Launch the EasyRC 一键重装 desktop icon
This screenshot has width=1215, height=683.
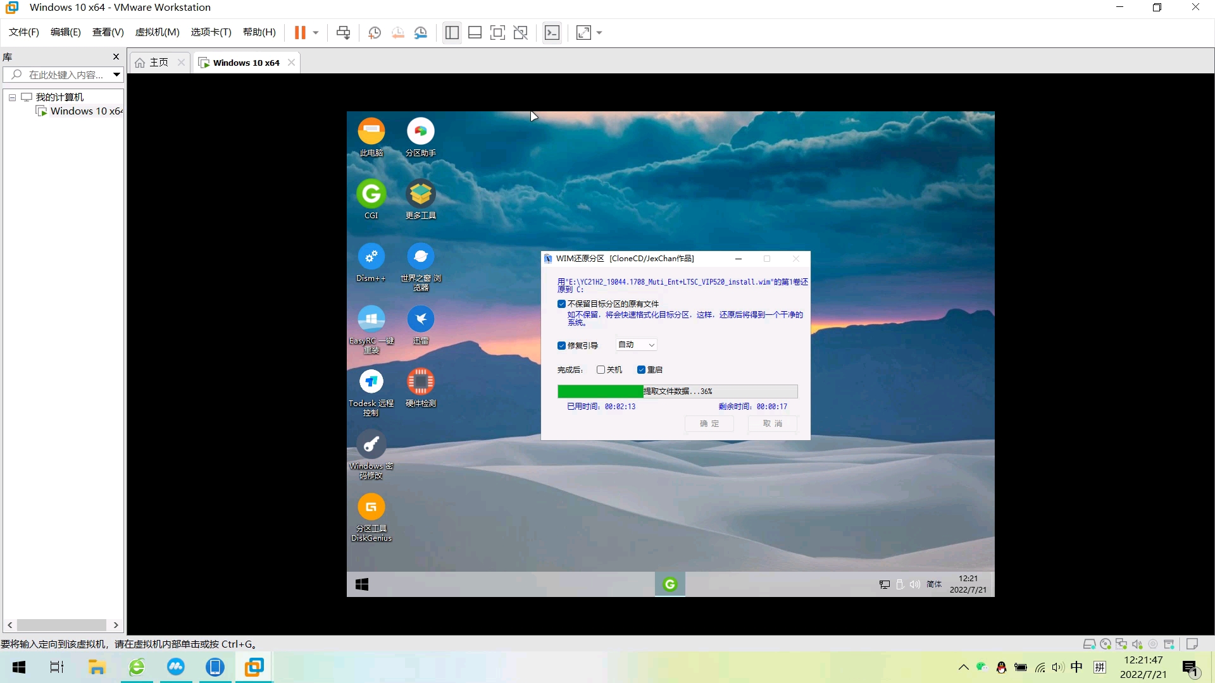371,329
